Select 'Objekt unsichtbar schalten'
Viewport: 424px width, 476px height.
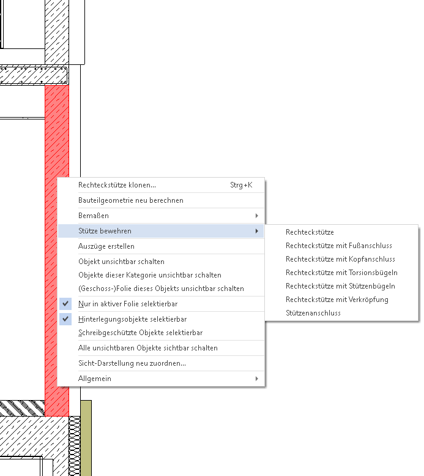point(161,262)
